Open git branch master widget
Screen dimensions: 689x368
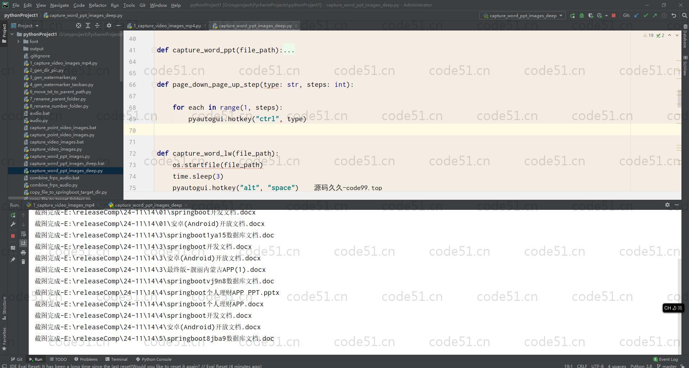tap(667, 366)
